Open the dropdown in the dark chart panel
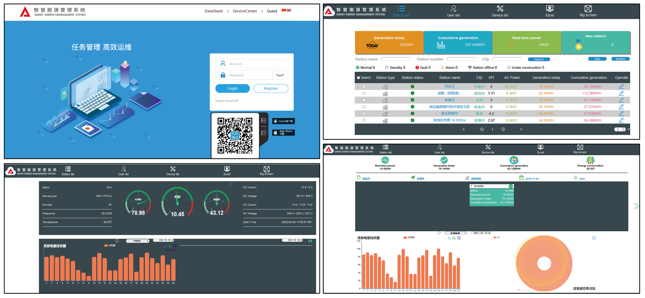 click(138, 241)
